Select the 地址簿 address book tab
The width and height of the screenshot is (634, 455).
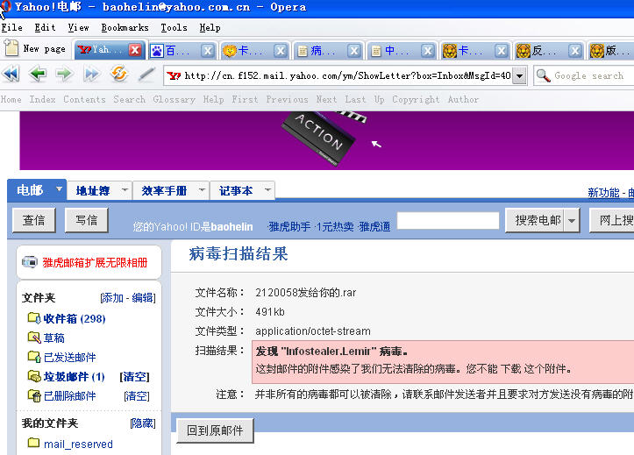(x=93, y=191)
